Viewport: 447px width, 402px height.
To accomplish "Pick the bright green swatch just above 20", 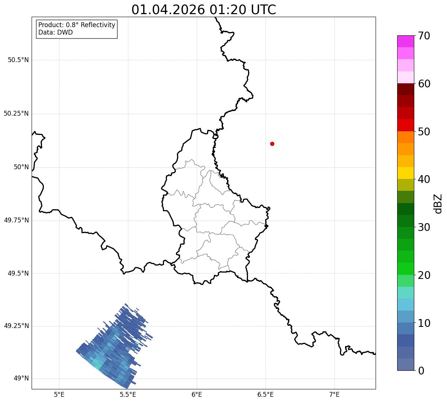I will [x=405, y=268].
